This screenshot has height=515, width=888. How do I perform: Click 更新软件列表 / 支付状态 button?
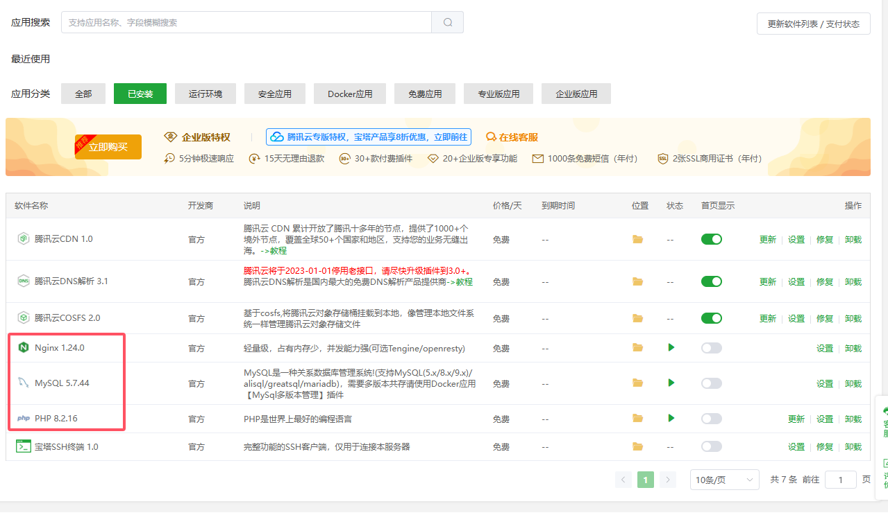pos(813,24)
